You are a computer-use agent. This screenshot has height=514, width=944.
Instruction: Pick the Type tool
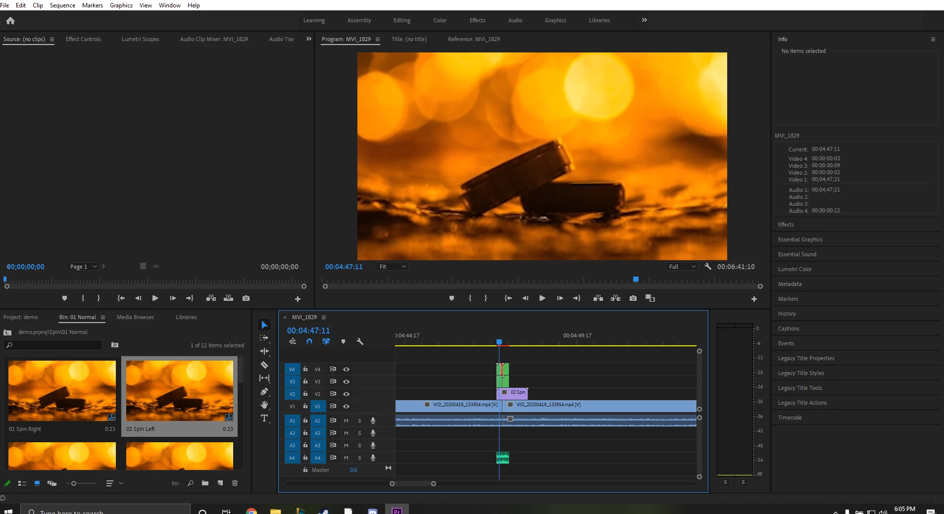[x=264, y=419]
